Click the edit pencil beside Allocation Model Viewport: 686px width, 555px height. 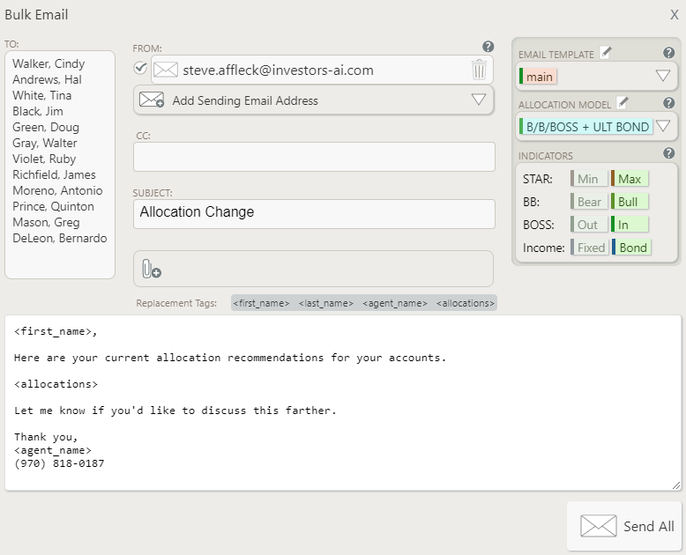623,103
